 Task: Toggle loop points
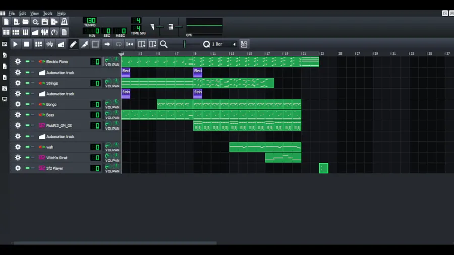(119, 44)
